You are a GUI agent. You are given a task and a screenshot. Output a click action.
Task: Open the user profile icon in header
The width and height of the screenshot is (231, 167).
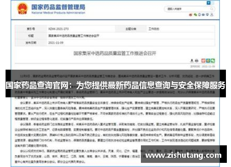(212, 15)
